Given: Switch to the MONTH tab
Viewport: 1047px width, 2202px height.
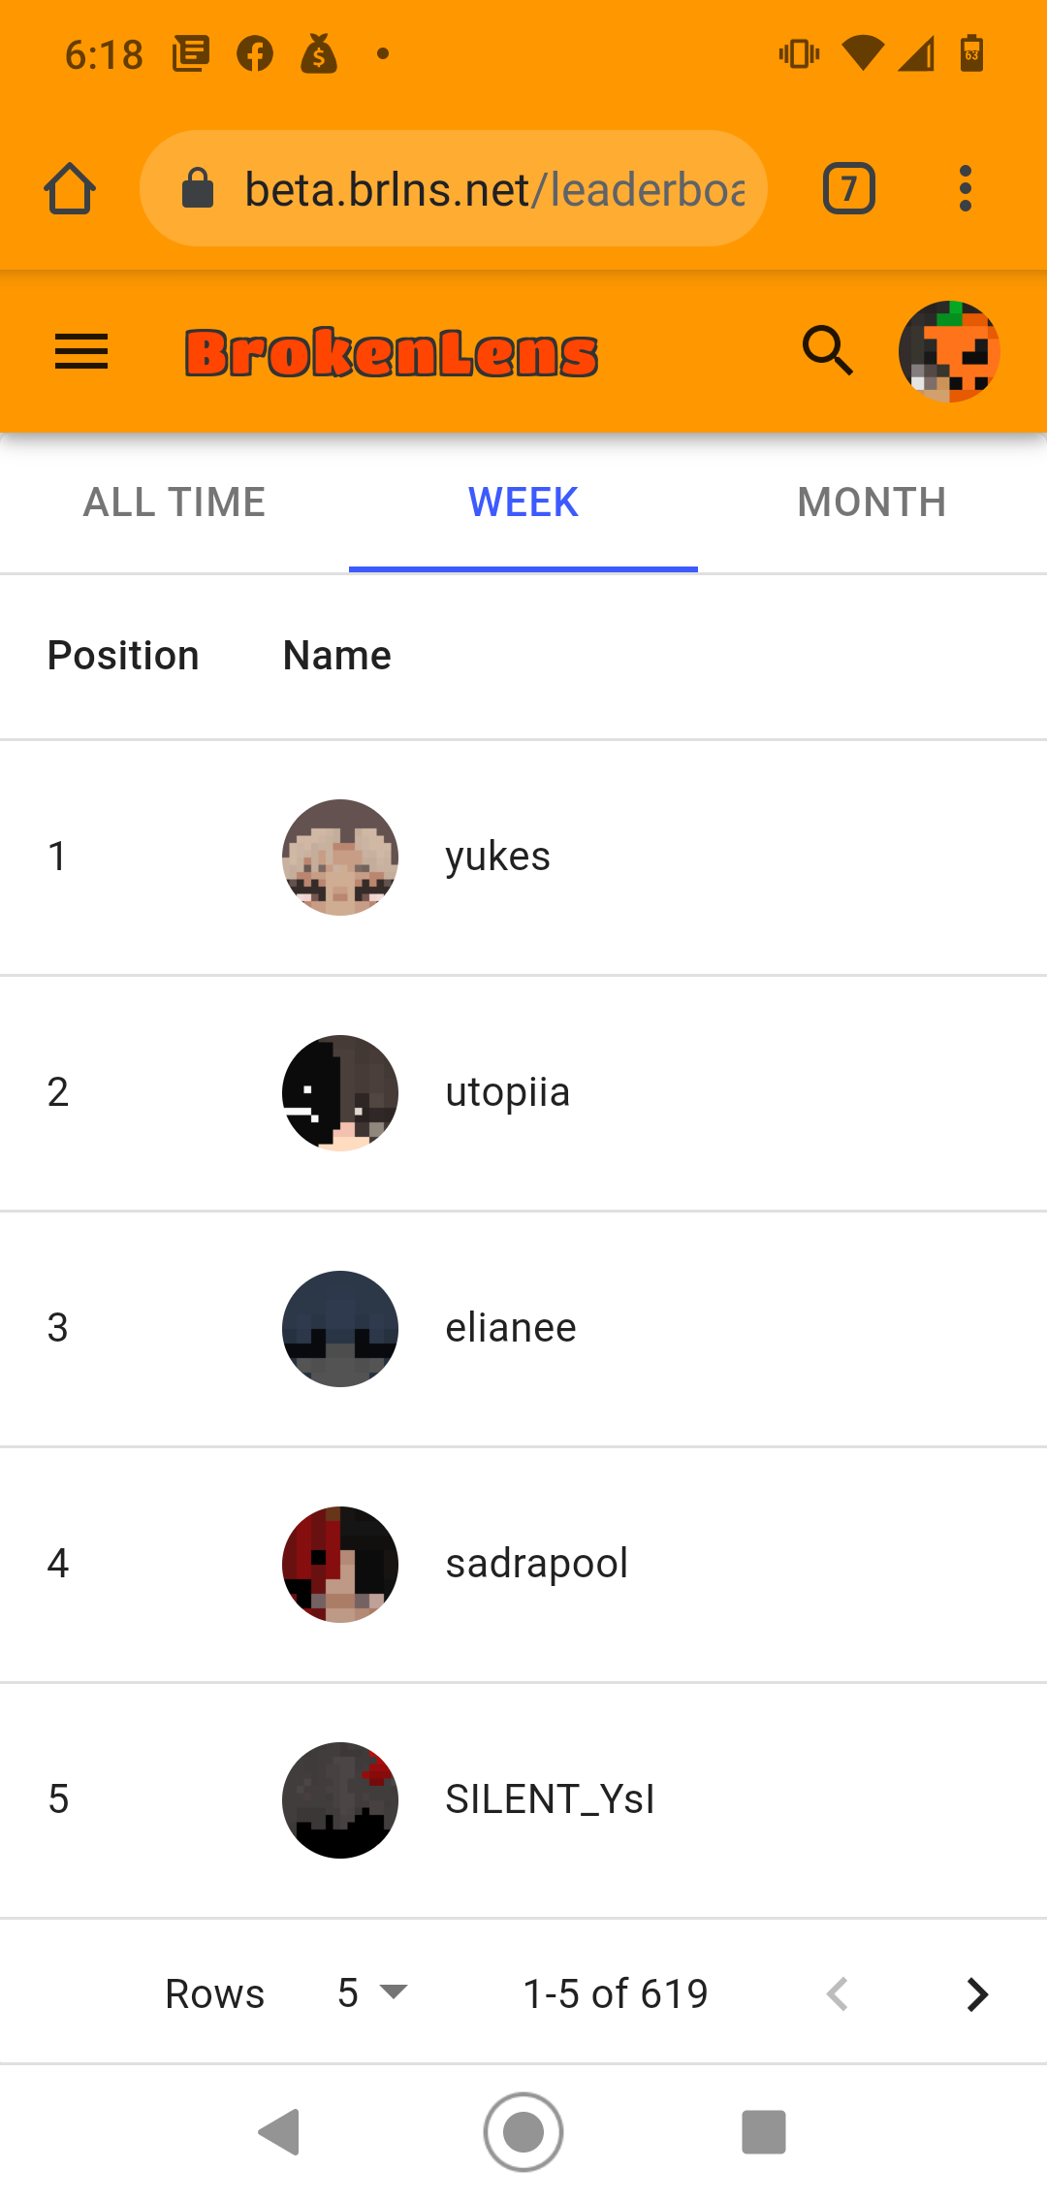Looking at the screenshot, I should click(x=872, y=502).
